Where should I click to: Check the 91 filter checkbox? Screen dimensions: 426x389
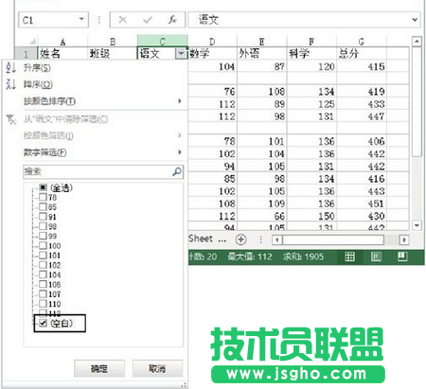tap(43, 217)
